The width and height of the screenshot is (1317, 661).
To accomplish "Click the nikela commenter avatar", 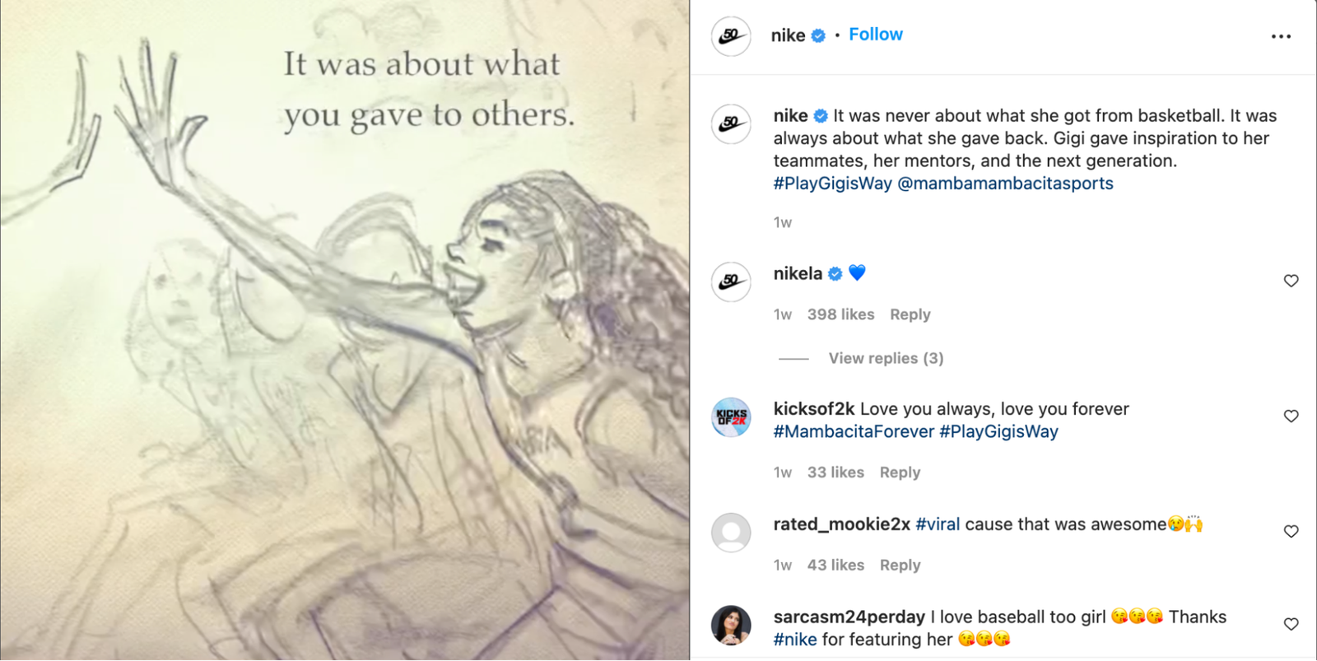I will [731, 282].
